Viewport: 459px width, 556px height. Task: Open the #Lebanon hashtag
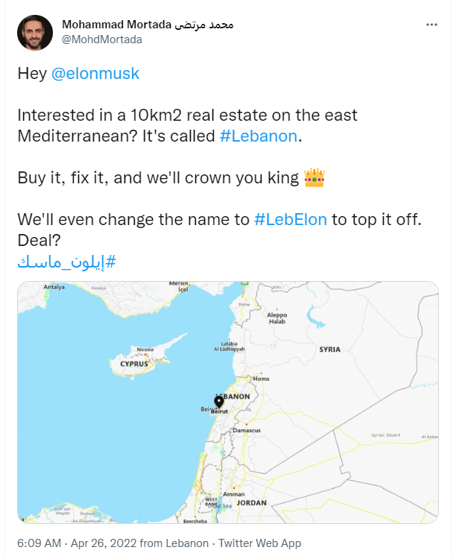tap(259, 136)
